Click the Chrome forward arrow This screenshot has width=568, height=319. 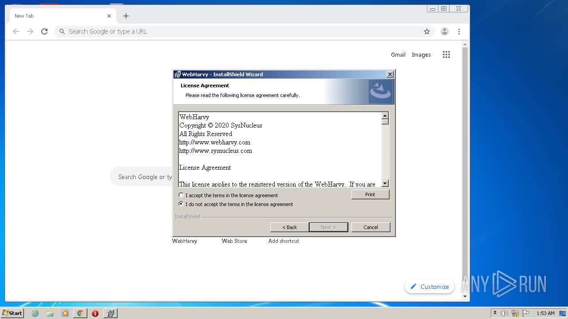tap(30, 31)
